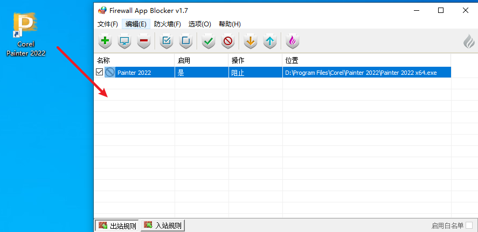Viewport: 478px width, 232px height.
Task: Open the 文件(F) menu
Action: pyautogui.click(x=108, y=24)
